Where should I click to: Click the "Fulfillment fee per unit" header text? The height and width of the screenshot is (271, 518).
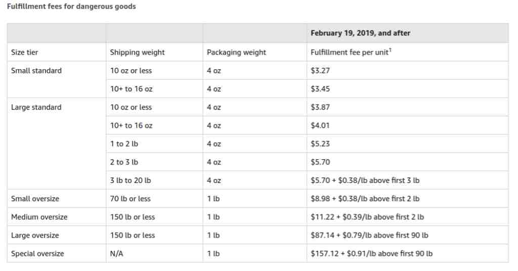coord(349,52)
